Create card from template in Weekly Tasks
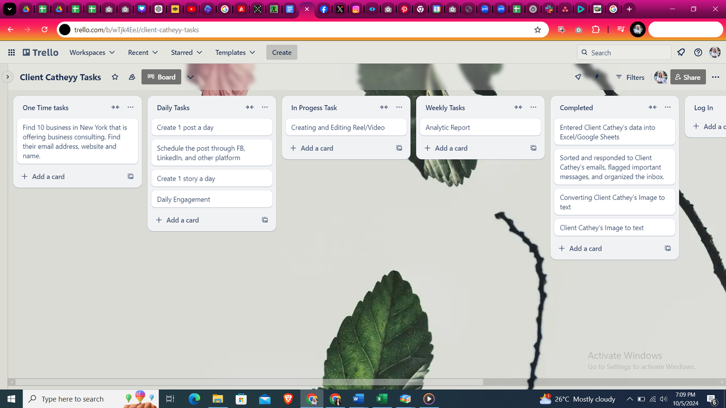This screenshot has height=408, width=726. tap(533, 148)
